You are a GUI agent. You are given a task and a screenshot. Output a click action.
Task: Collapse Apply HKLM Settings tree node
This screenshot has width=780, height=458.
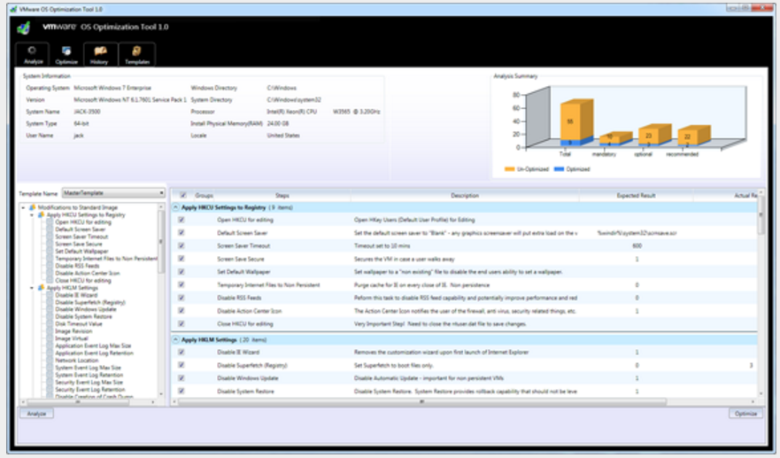(33, 288)
